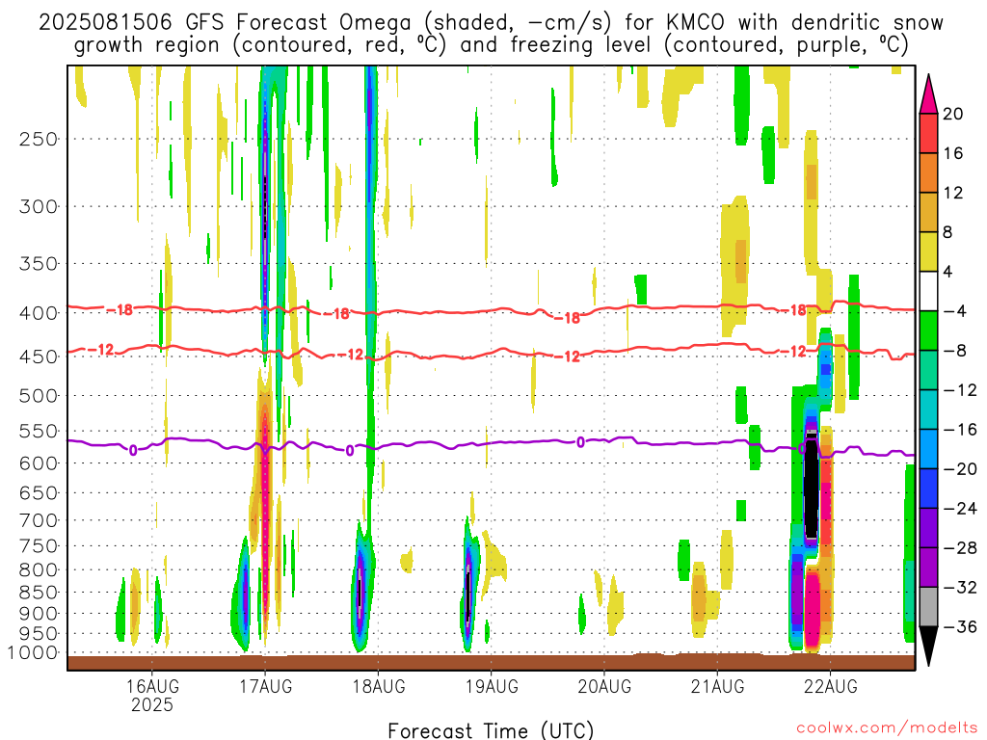
Task: Click the colorbar value label -20
Action: 960,469
